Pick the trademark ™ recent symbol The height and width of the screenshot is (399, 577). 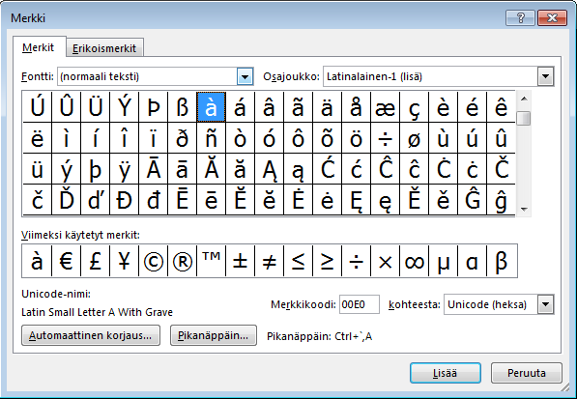(x=212, y=261)
